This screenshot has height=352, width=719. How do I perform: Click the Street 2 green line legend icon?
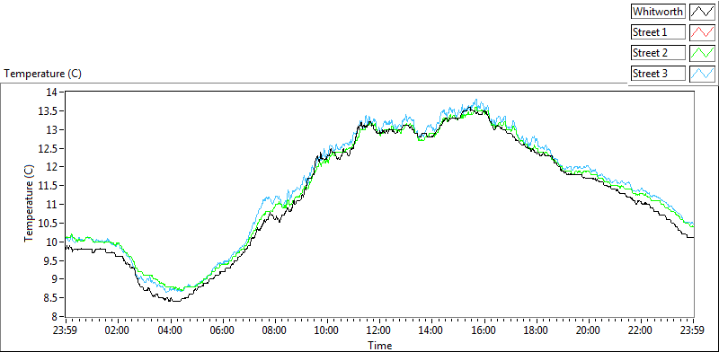702,53
